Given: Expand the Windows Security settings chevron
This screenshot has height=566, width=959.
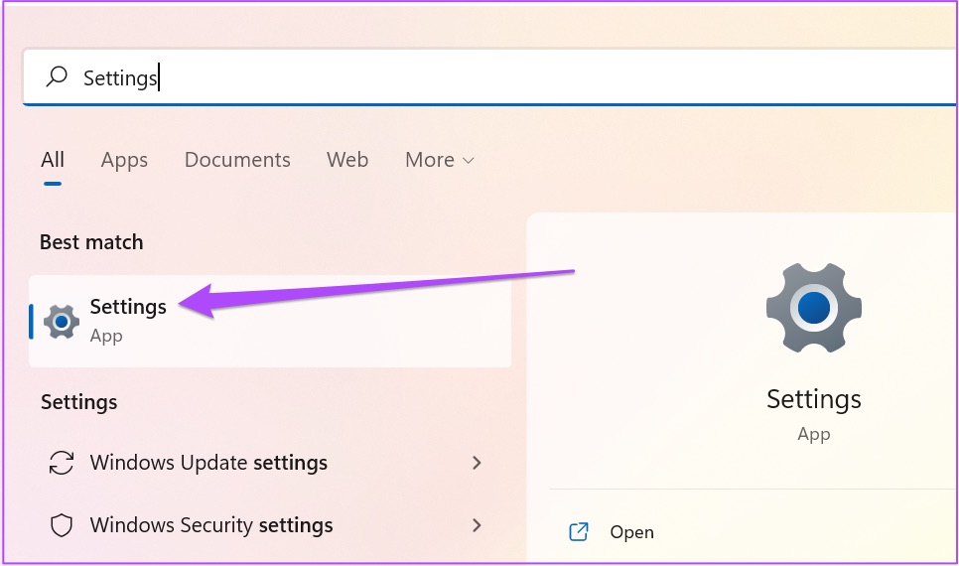Looking at the screenshot, I should [478, 525].
